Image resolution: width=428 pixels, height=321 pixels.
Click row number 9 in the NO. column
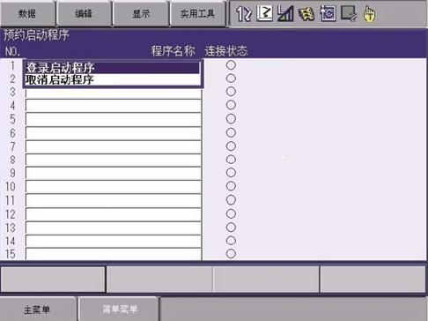point(12,173)
